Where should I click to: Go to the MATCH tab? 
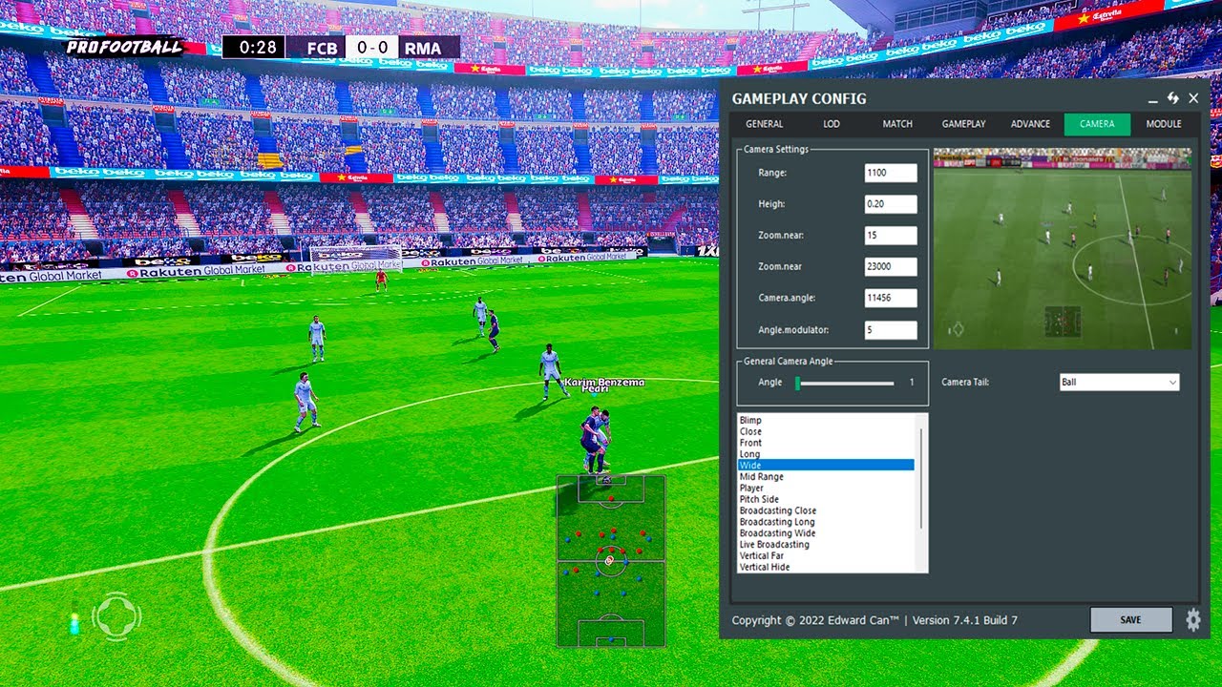click(x=897, y=124)
